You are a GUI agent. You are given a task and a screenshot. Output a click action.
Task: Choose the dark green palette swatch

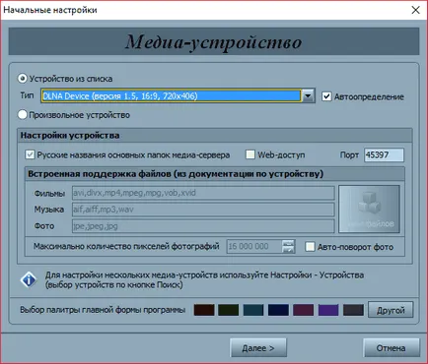pos(229,310)
